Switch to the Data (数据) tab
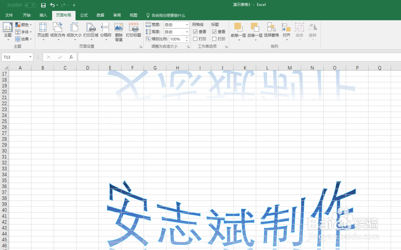This screenshot has height=250, width=401. coord(101,15)
